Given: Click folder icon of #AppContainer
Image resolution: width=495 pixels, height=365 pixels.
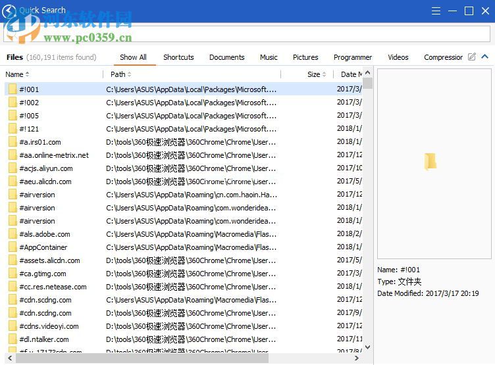Looking at the screenshot, I should coord(13,247).
